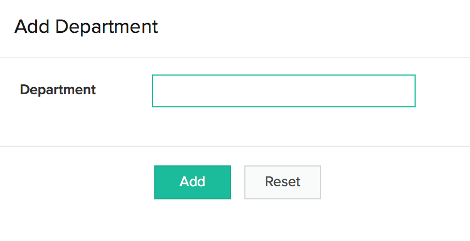This screenshot has height=241, width=470.
Task: Submit the form with Add
Action: (x=192, y=182)
